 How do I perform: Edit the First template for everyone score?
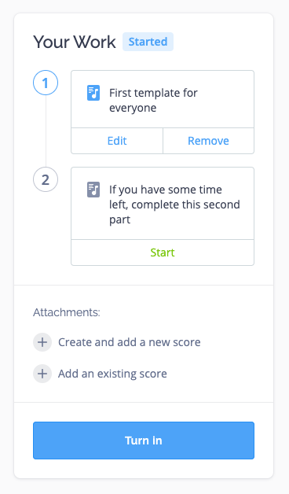pos(117,141)
